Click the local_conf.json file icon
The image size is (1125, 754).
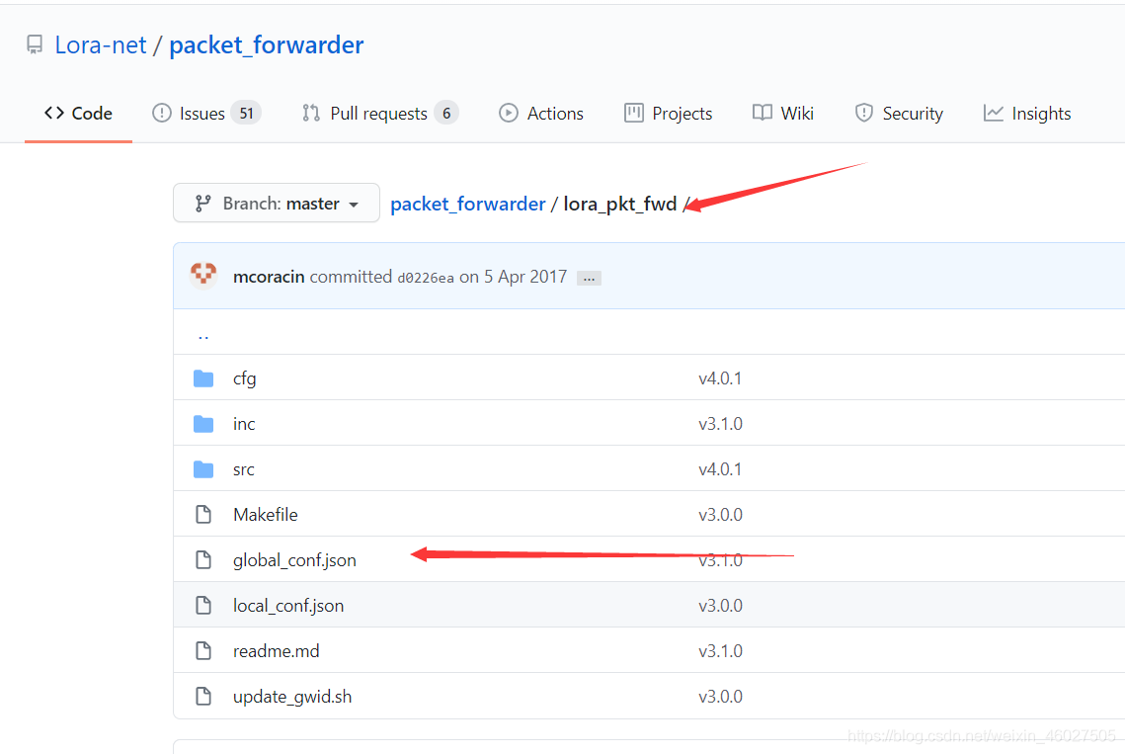[x=203, y=606]
